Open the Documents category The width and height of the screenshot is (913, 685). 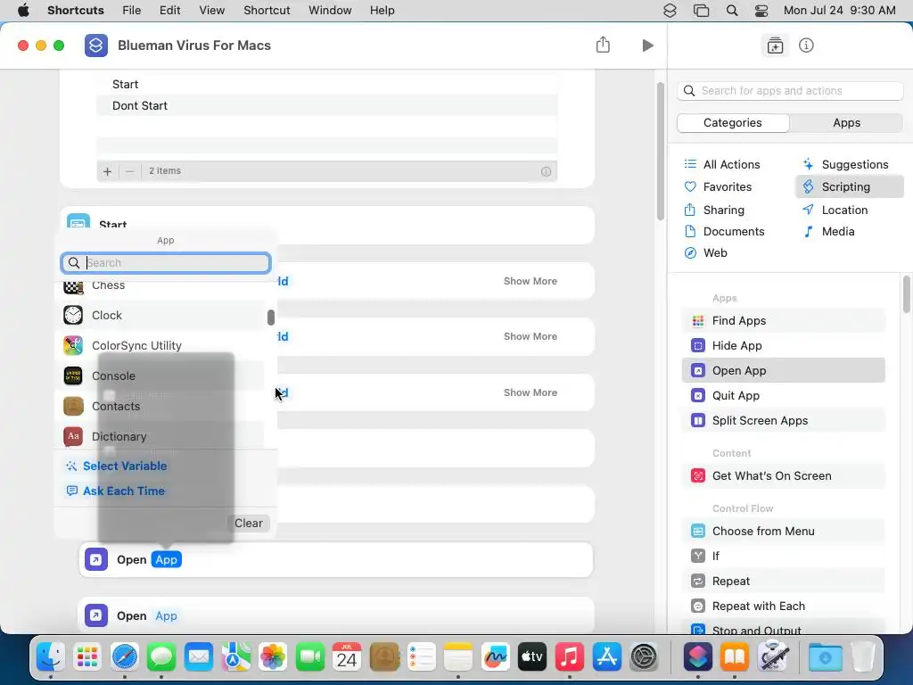(x=724, y=231)
